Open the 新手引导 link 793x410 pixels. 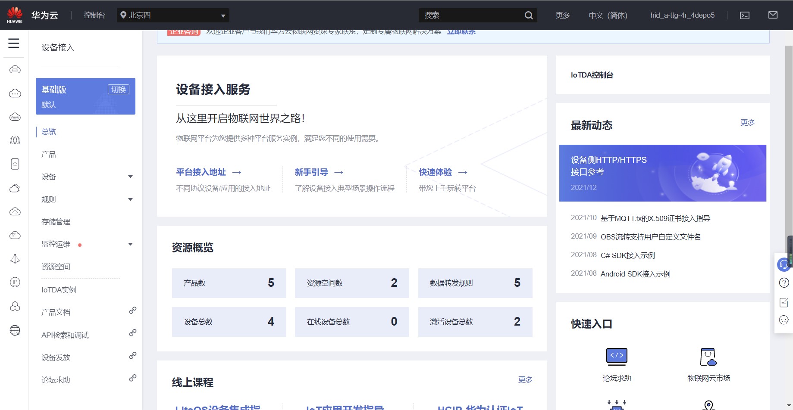tap(319, 172)
